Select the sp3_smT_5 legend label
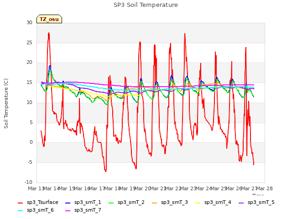 [x=261, y=203]
